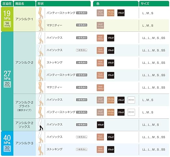
Task: Click the LL , L , M , S size text
Action: tap(150, 125)
